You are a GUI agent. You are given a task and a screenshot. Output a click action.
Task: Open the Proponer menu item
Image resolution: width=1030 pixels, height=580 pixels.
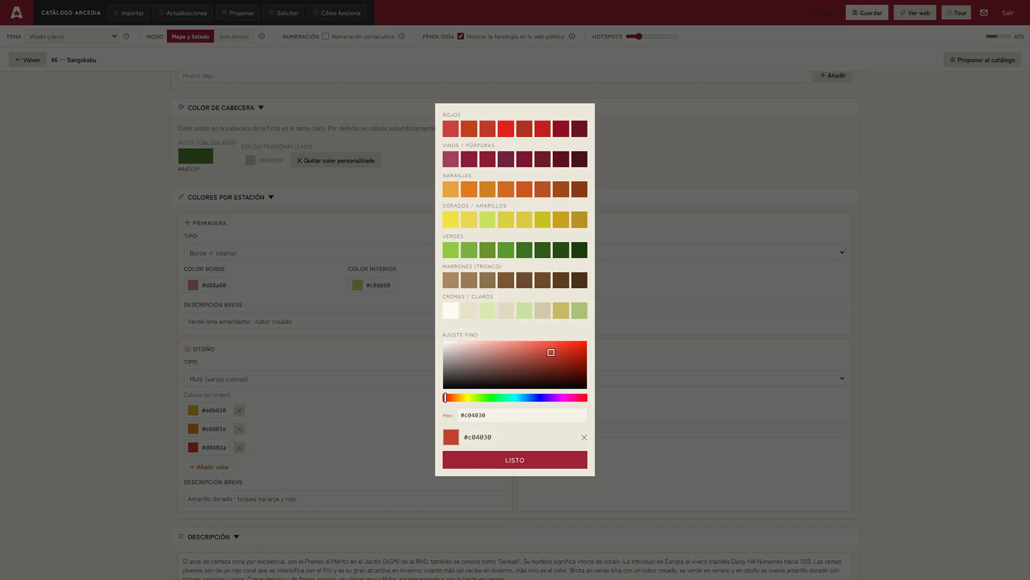[x=238, y=13]
